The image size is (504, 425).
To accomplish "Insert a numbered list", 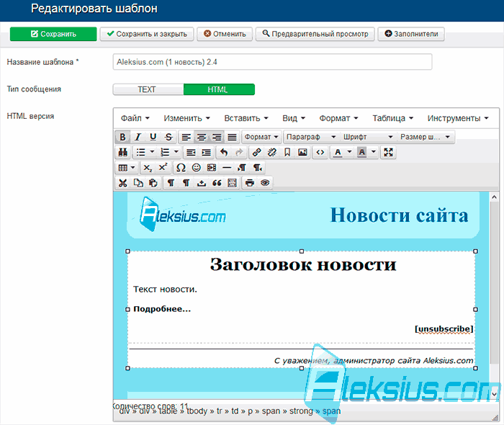I will [x=165, y=153].
